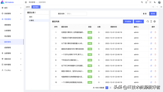This screenshot has height=92, width=163.
Task: Click the 批量导入 button
Action: click(x=139, y=21)
